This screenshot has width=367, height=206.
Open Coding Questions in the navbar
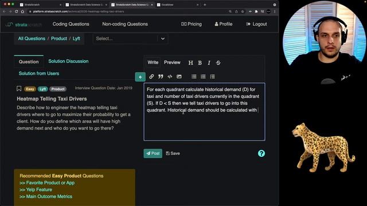tap(71, 24)
